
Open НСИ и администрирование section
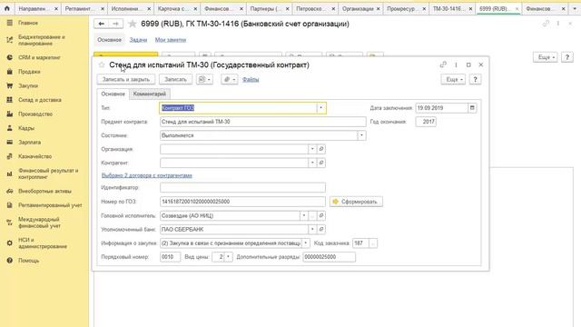(43, 243)
